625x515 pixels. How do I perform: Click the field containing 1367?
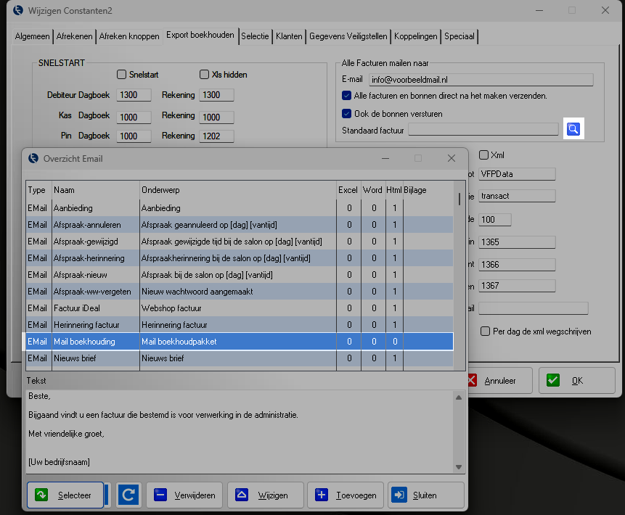click(517, 286)
